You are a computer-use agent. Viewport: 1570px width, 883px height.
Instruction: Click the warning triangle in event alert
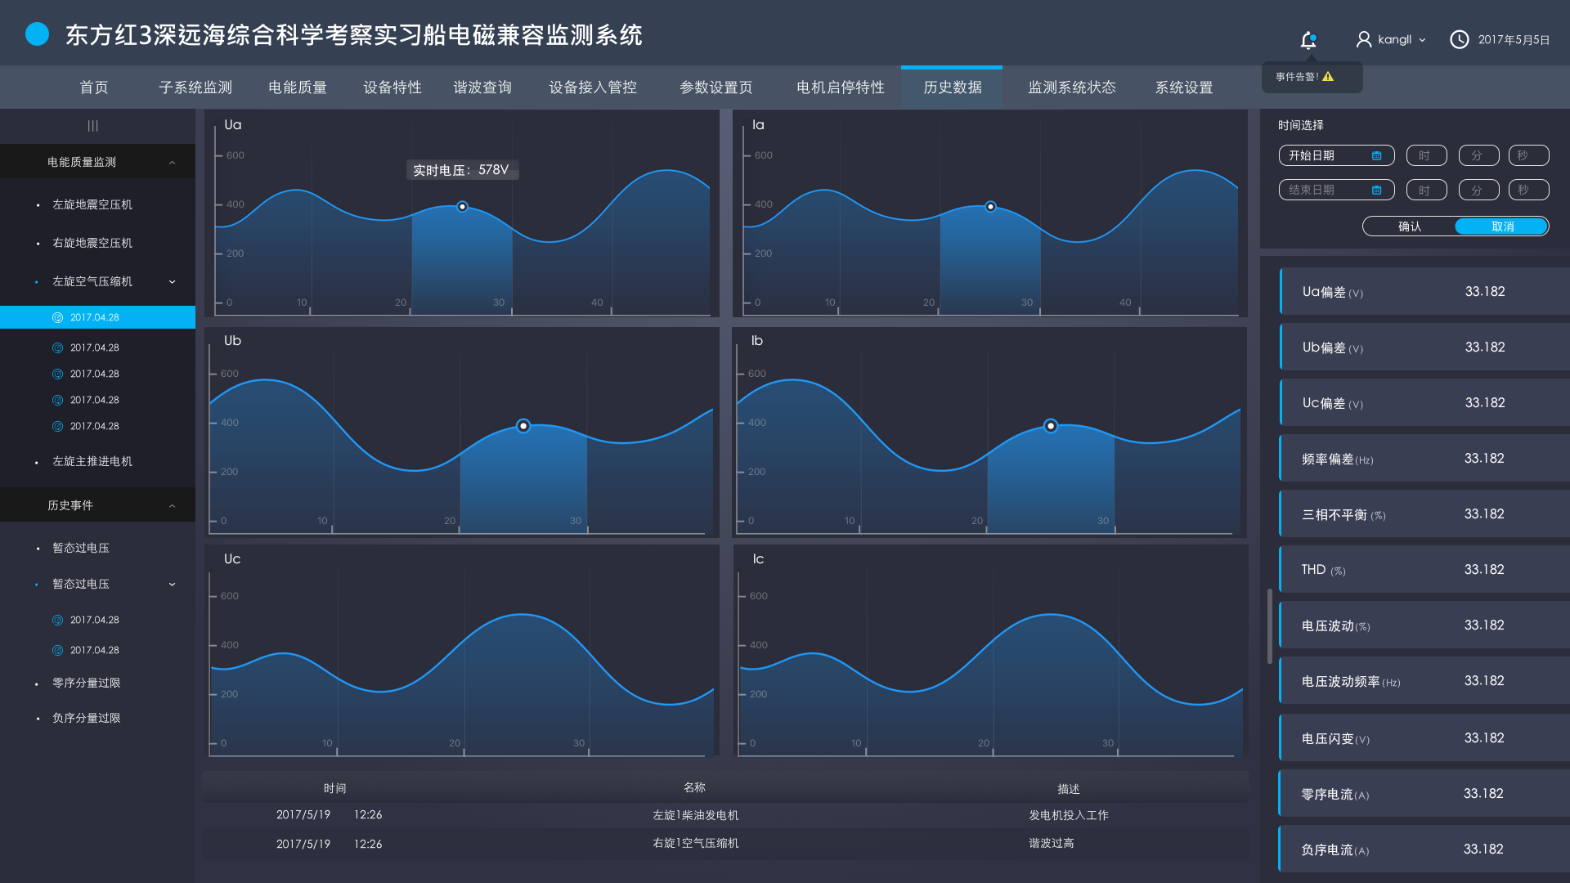pyautogui.click(x=1328, y=77)
